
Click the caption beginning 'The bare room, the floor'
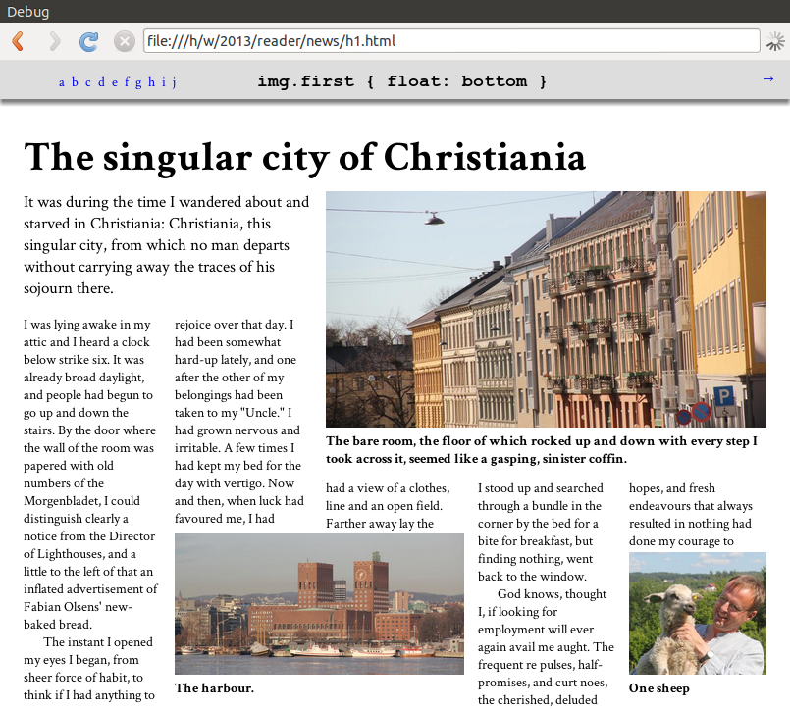tap(542, 450)
